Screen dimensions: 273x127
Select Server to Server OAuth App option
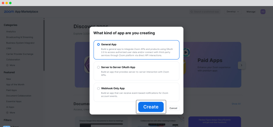[x=98, y=67]
